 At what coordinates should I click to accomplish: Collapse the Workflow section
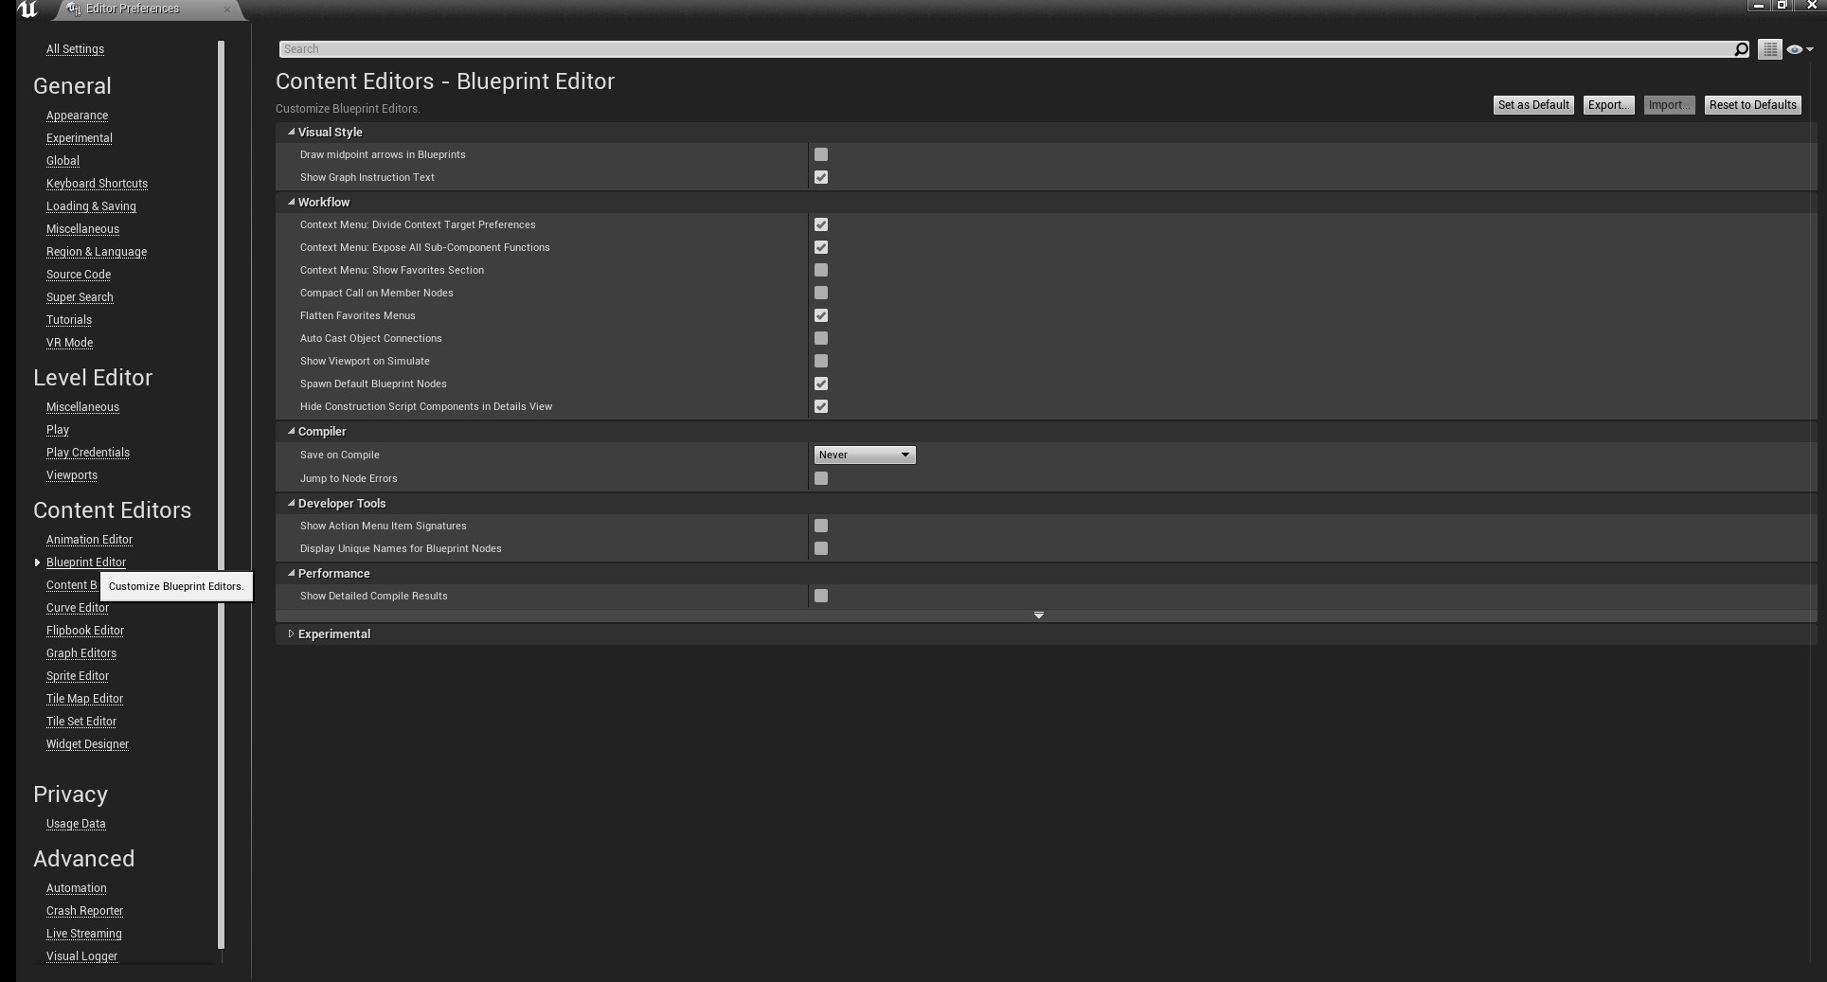pyautogui.click(x=291, y=203)
